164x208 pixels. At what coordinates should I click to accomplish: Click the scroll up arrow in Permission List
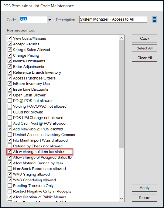[x=121, y=38]
